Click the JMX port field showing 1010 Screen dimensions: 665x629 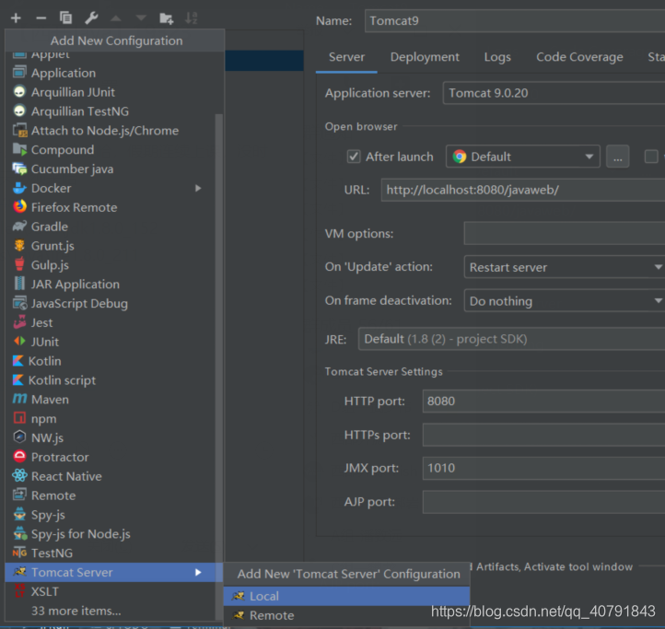pos(543,468)
